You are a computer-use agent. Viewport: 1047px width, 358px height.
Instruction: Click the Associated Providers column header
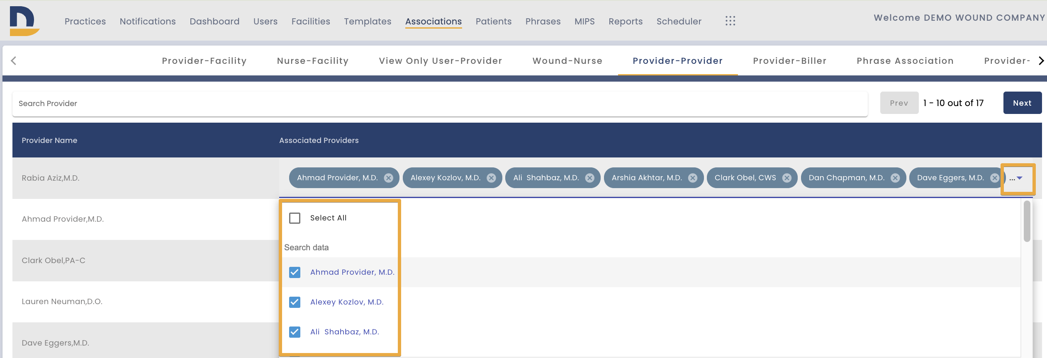[x=319, y=140]
